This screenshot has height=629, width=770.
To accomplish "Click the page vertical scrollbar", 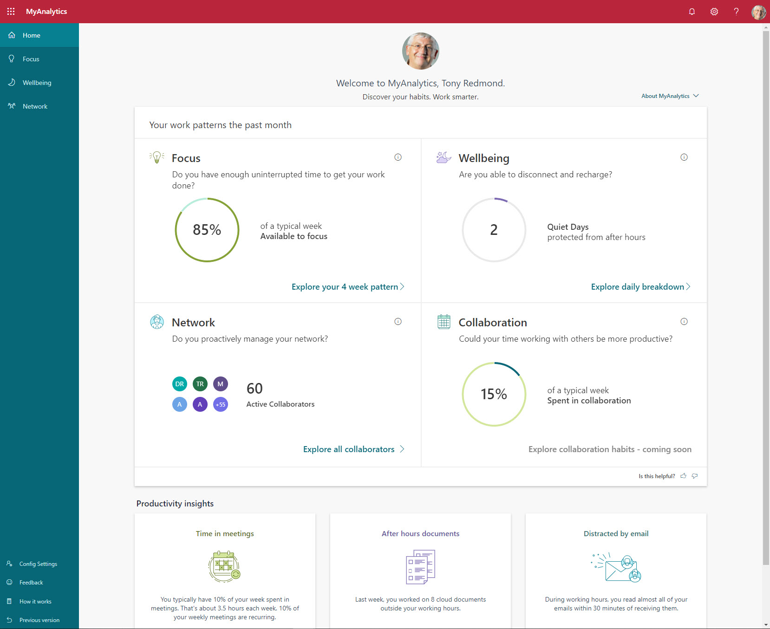I will (766, 297).
